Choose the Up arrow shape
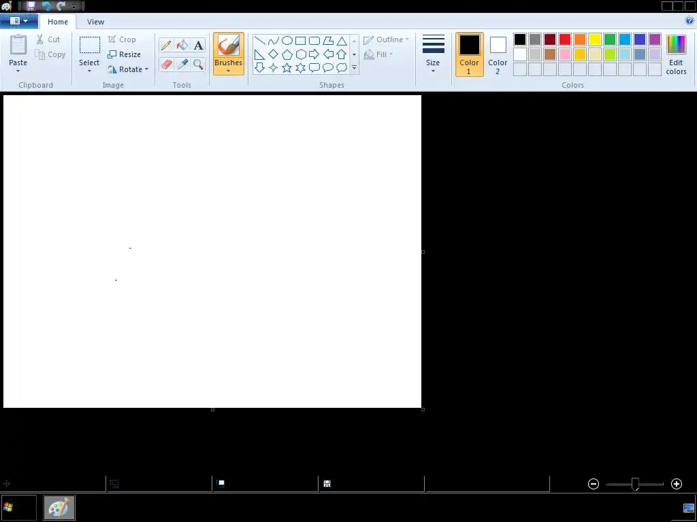 tap(342, 54)
